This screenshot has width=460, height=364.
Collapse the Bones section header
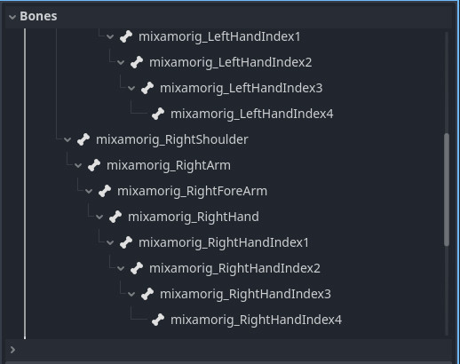coord(12,17)
